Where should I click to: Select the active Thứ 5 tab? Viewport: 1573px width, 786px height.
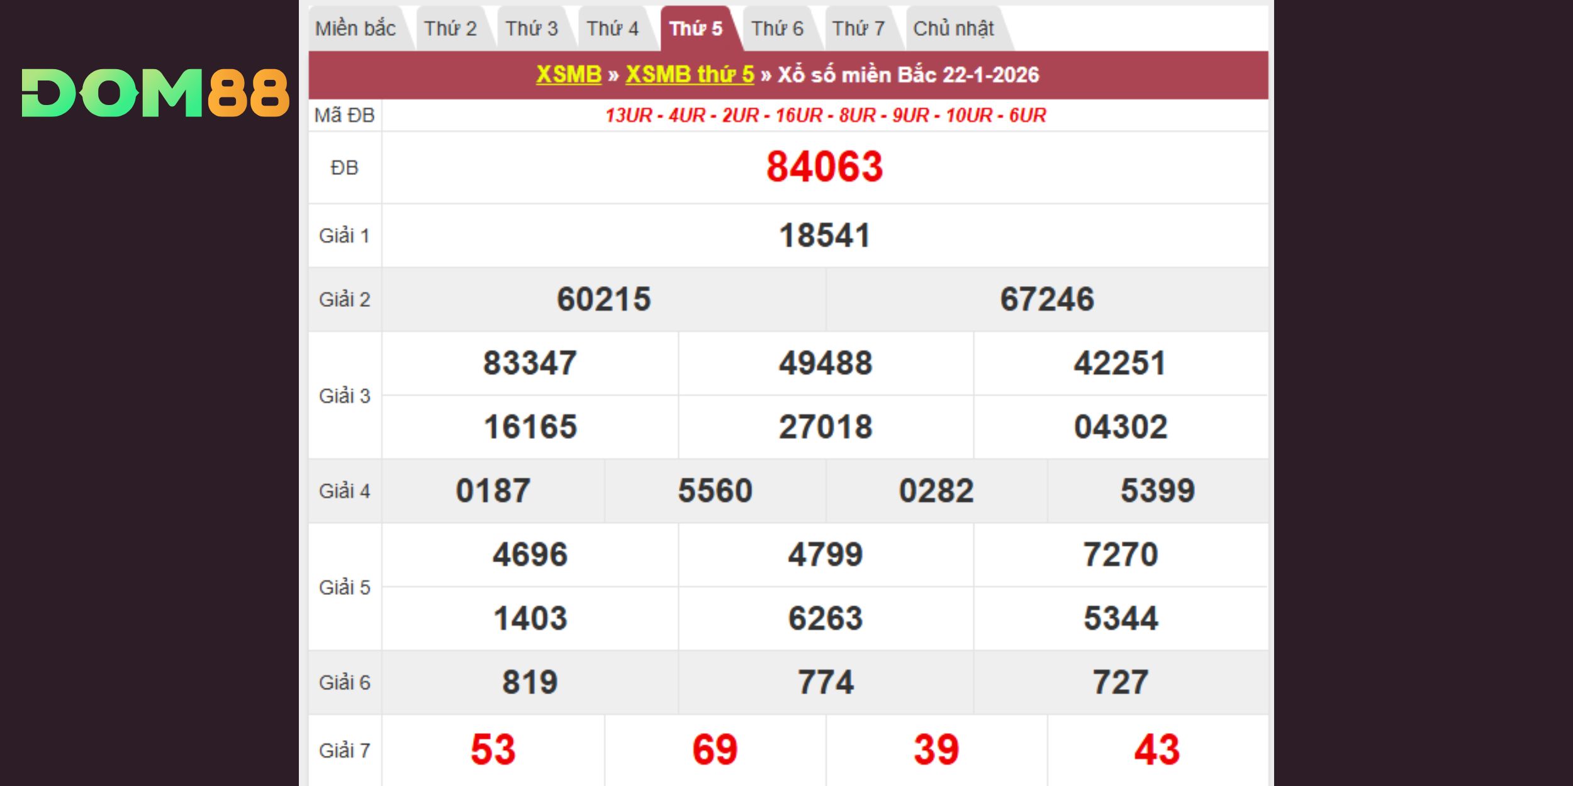point(696,29)
